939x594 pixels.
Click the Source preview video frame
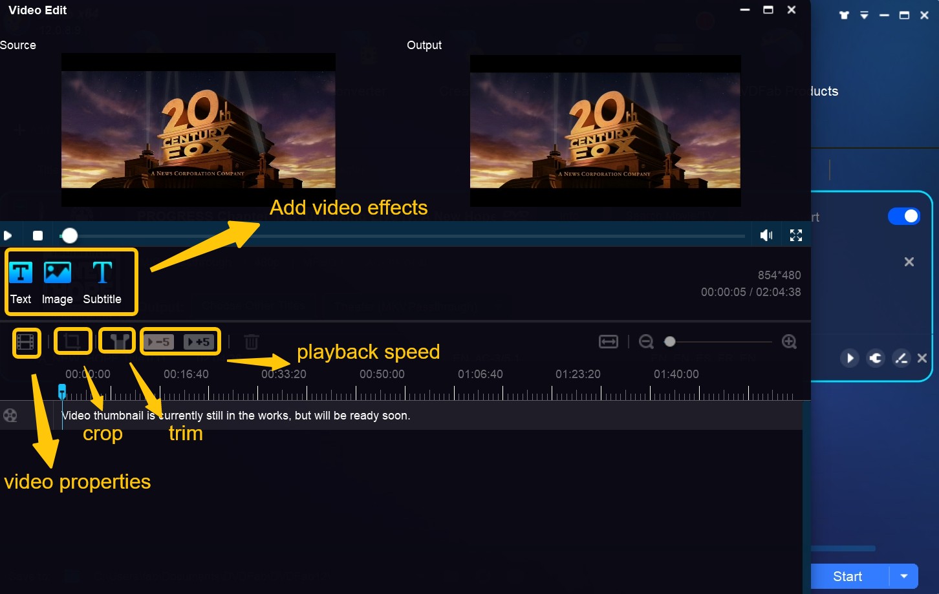198,129
